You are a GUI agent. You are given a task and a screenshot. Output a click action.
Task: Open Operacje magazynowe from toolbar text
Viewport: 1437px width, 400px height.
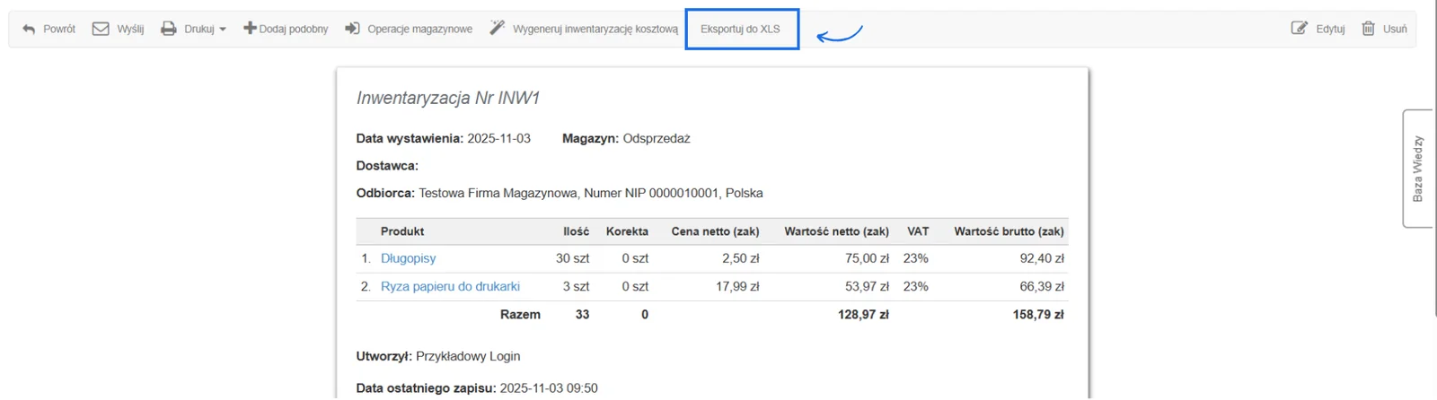[x=419, y=29]
